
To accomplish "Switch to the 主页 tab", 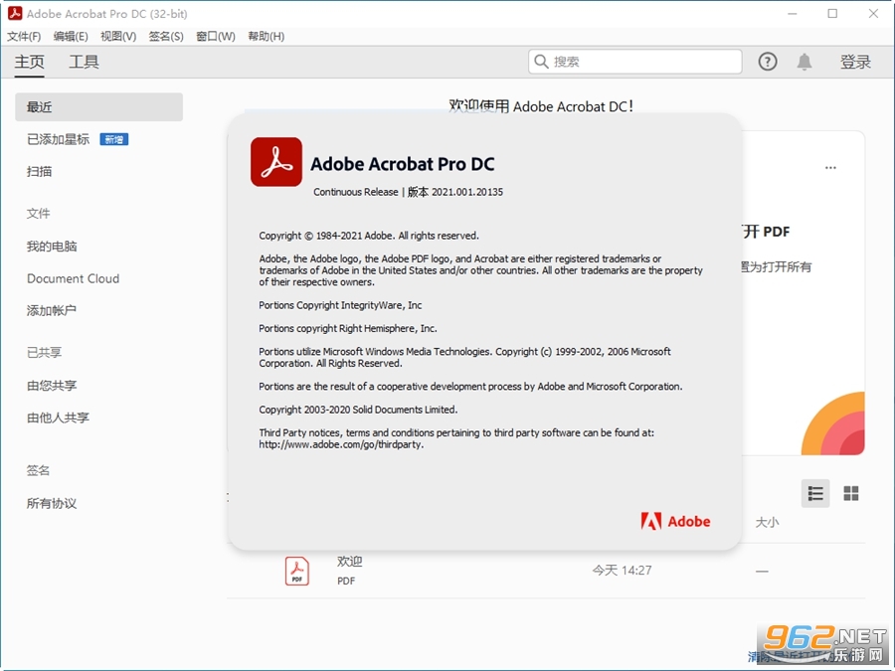I will pos(29,62).
